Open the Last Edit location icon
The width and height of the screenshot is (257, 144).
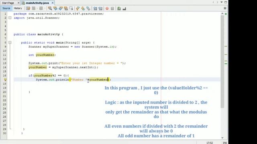28,8
